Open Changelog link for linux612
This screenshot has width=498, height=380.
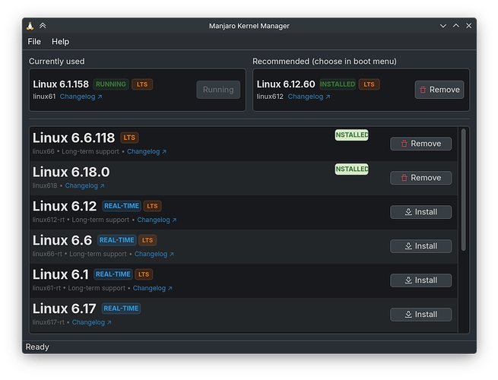pos(309,97)
